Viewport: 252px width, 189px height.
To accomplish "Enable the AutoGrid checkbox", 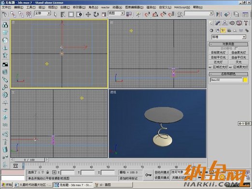I will (236, 48).
